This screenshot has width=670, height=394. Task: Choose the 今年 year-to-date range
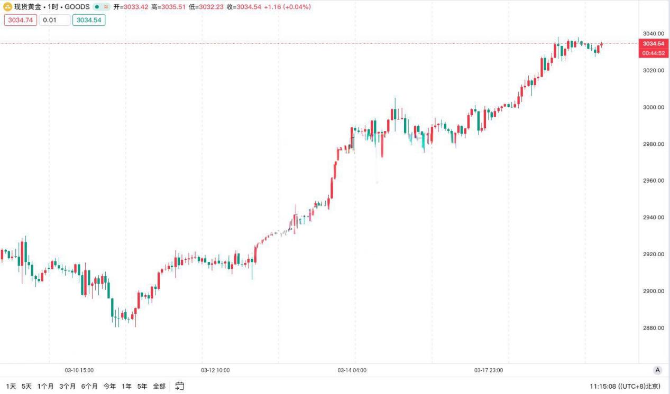[109, 386]
